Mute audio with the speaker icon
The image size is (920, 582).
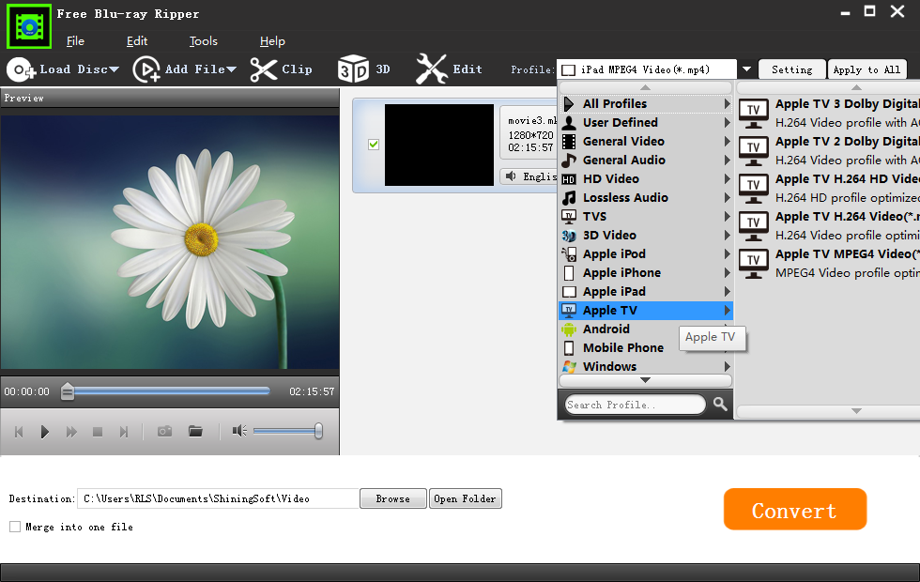[x=239, y=431]
